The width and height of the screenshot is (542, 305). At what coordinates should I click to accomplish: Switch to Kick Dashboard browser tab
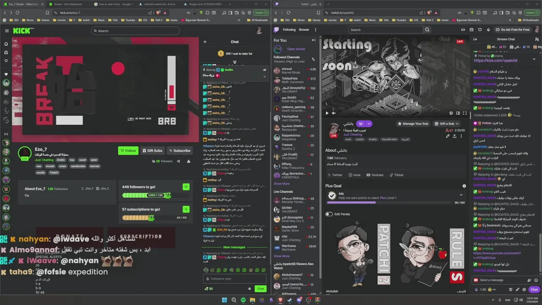click(68, 4)
